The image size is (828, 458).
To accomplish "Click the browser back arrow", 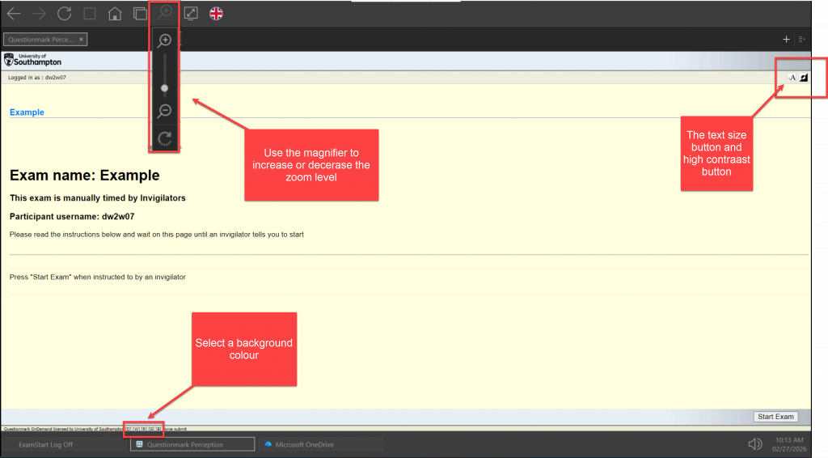I will (14, 13).
